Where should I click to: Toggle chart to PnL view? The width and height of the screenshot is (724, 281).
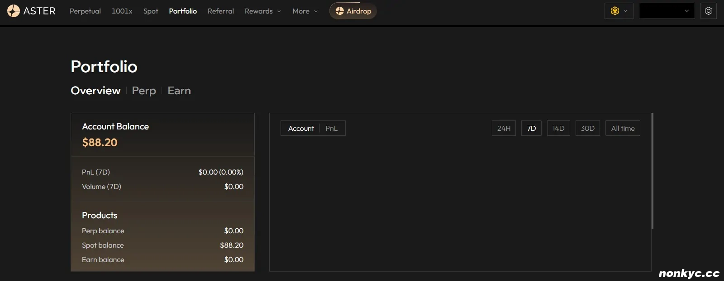(331, 129)
